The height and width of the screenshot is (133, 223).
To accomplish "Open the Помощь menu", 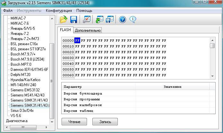I will pyautogui.click(x=84, y=11).
